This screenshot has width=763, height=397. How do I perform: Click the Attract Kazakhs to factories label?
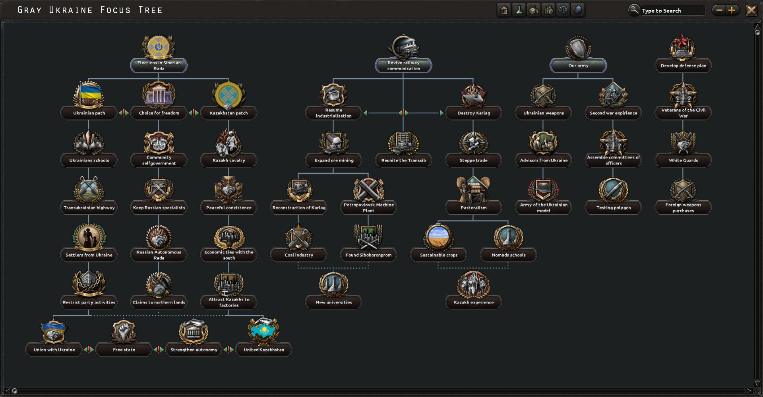click(229, 302)
